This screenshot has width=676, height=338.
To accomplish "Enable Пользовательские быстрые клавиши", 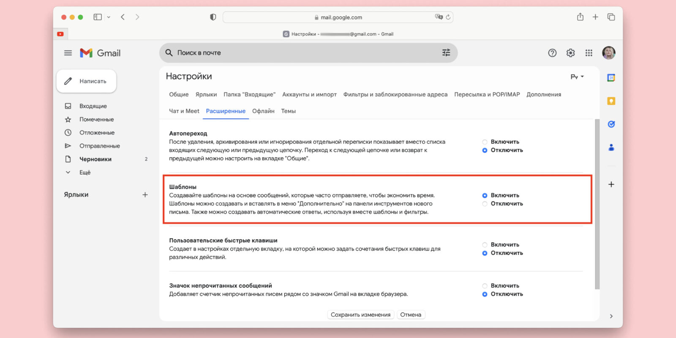I will point(485,245).
